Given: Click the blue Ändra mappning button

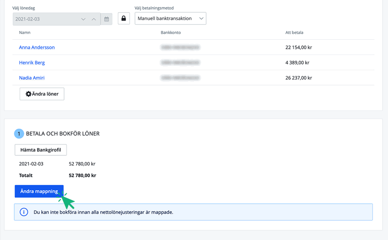Looking at the screenshot, I should 39,191.
